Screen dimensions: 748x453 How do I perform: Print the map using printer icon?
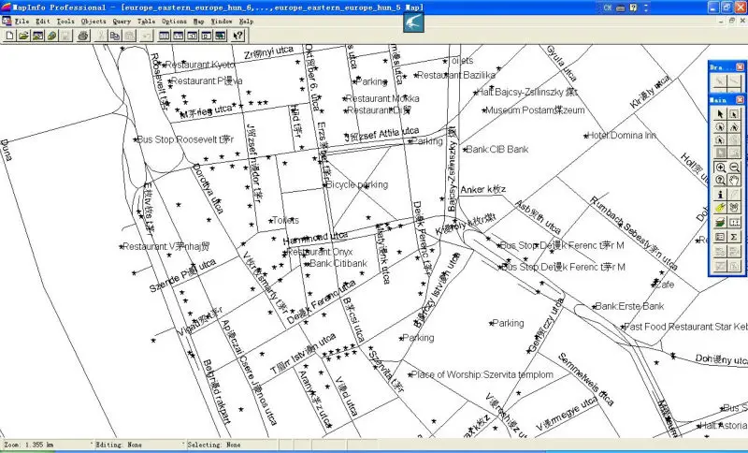click(x=83, y=36)
